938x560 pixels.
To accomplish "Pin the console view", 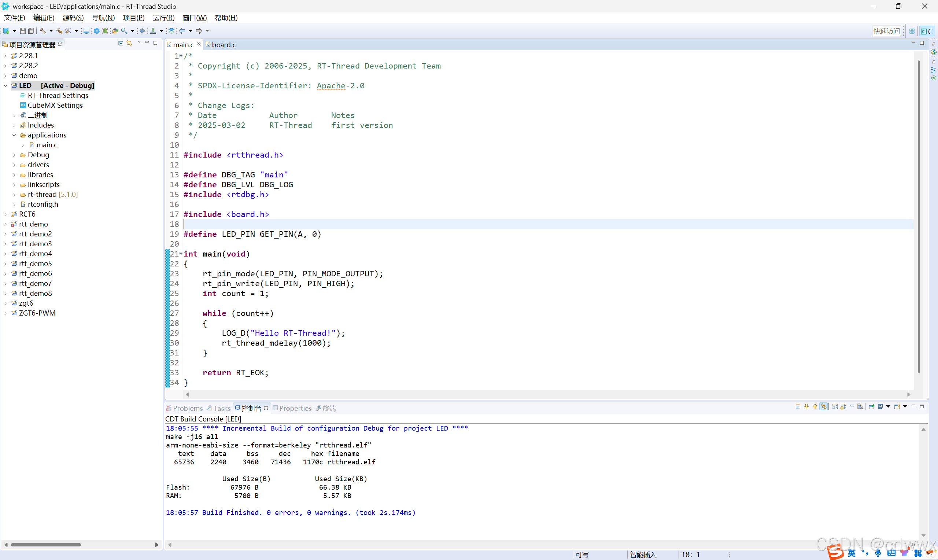I will [871, 406].
